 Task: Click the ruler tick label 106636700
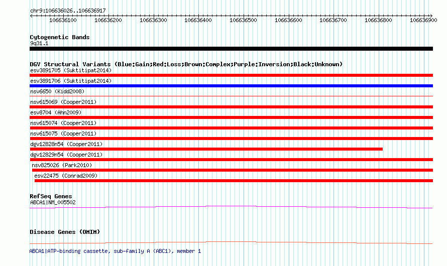tap(333, 20)
